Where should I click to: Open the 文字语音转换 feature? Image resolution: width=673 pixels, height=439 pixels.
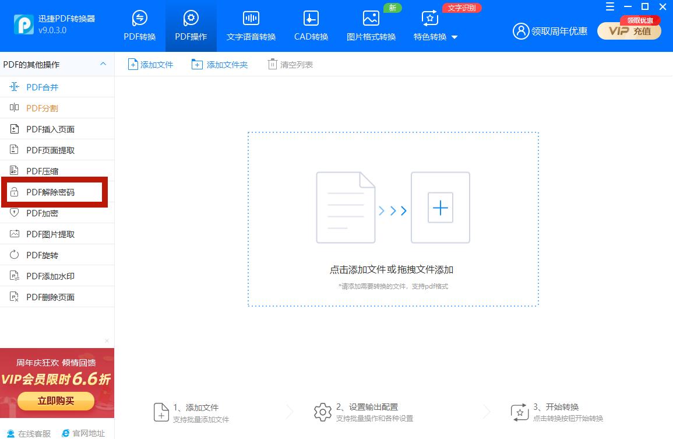point(251,26)
